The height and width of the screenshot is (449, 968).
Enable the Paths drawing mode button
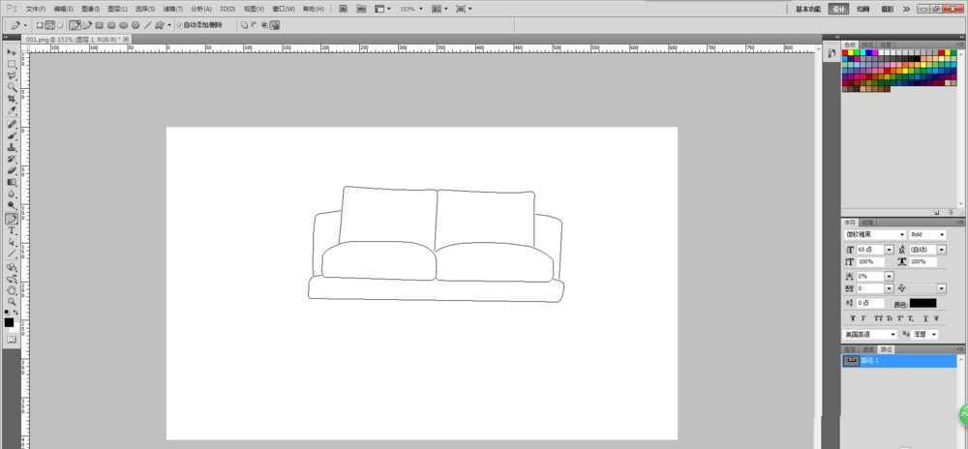tap(51, 25)
